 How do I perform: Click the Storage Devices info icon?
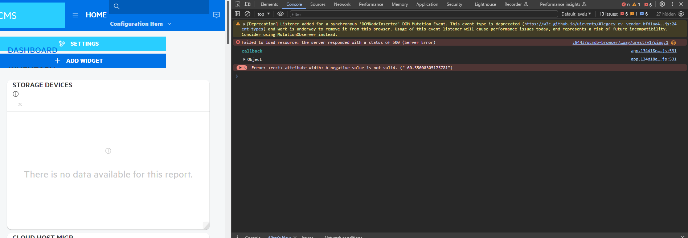point(16,94)
